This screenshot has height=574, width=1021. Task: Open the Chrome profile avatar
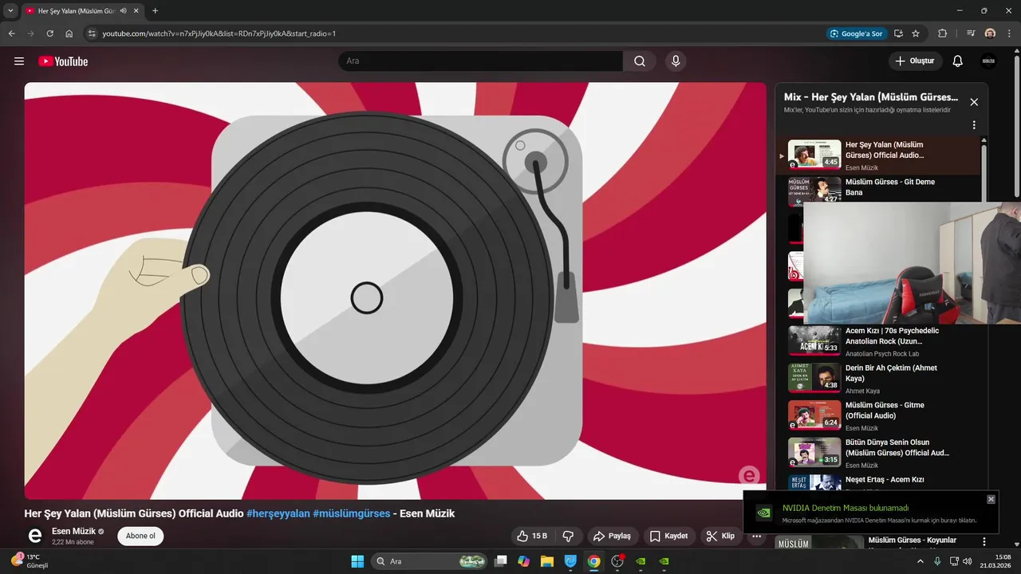tap(990, 33)
